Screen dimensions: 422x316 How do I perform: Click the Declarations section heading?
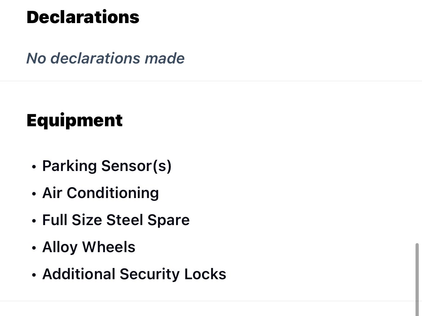point(83,17)
